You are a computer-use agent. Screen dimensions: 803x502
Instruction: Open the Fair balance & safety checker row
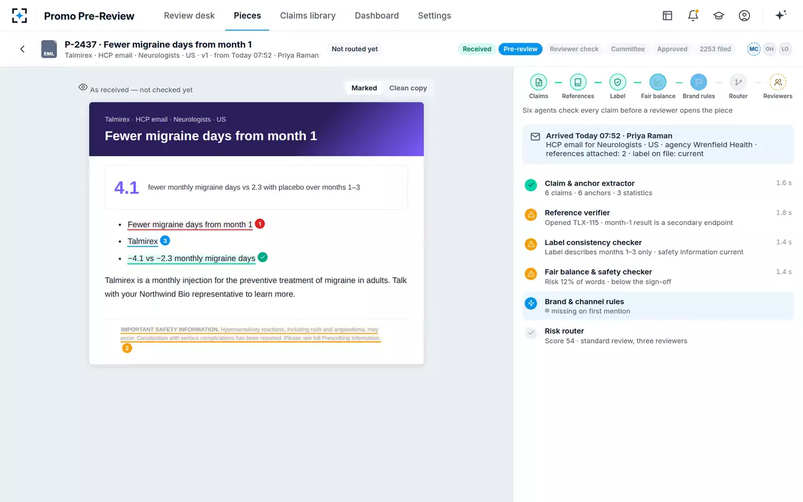(x=658, y=277)
